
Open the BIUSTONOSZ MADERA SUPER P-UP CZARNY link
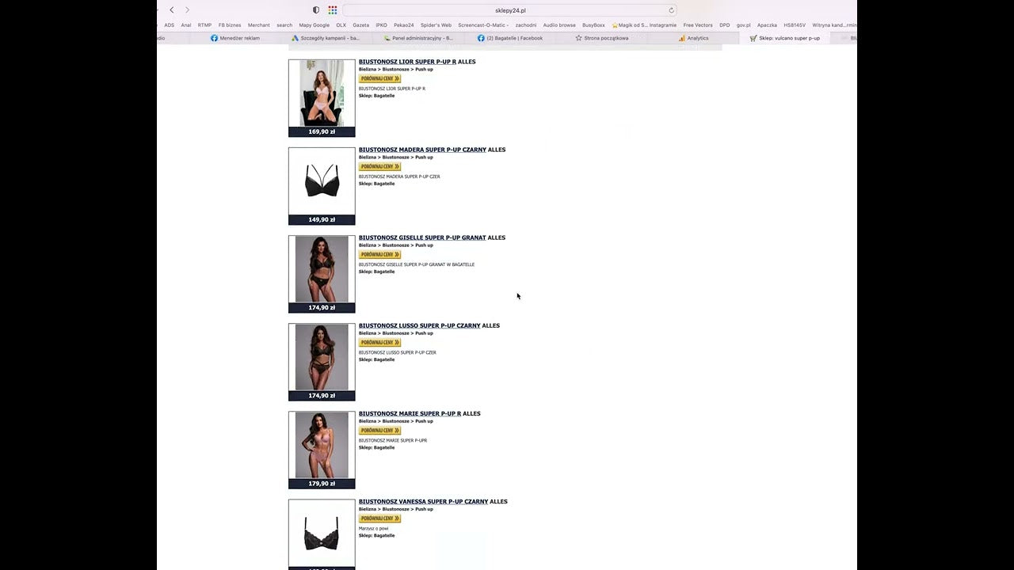[422, 150]
